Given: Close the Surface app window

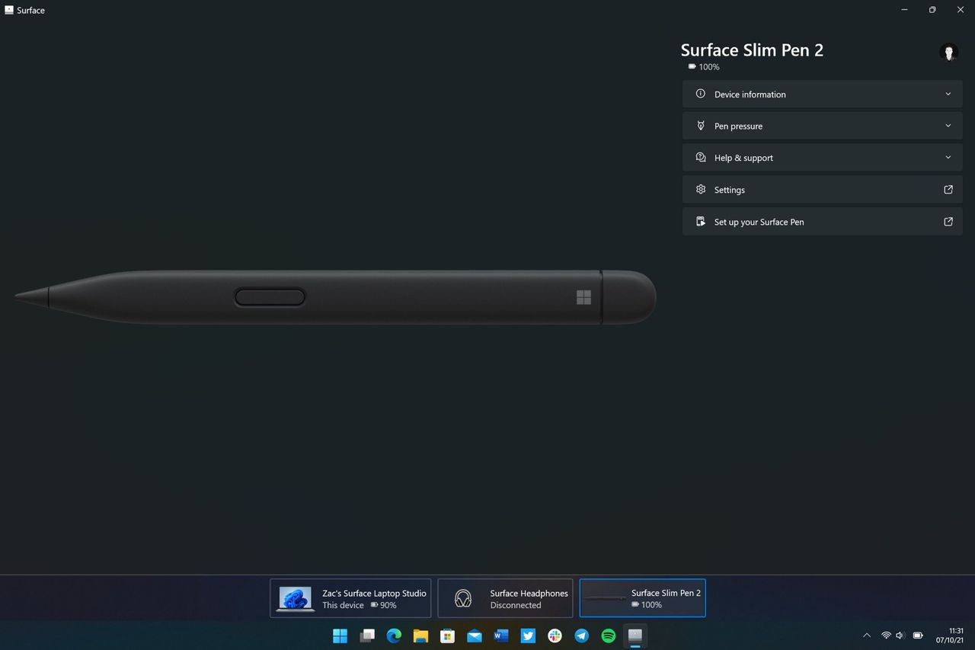Looking at the screenshot, I should [961, 10].
